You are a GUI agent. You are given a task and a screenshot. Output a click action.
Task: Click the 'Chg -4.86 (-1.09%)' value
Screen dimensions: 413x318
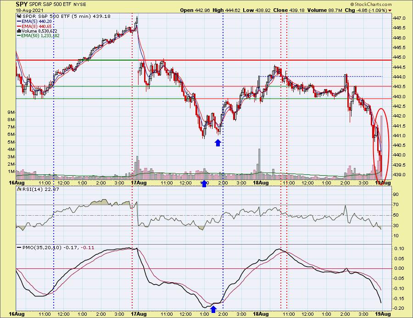(x=366, y=11)
